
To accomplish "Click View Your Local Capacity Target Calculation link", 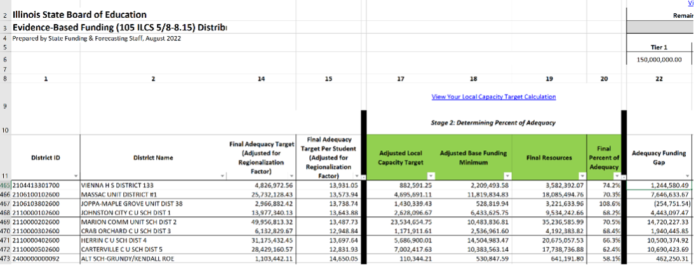I will (493, 97).
